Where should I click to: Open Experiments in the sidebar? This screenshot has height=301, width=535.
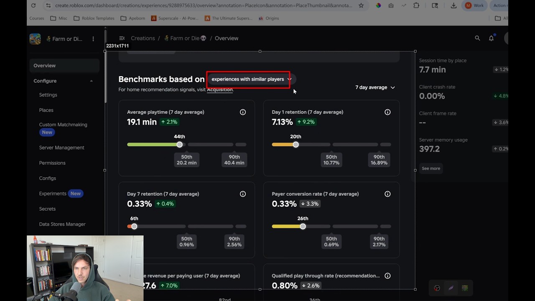coord(53,194)
